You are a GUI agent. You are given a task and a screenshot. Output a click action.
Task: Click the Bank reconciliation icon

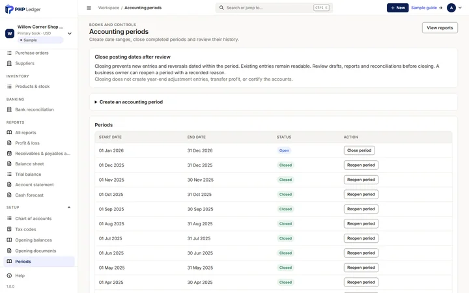(x=9, y=109)
